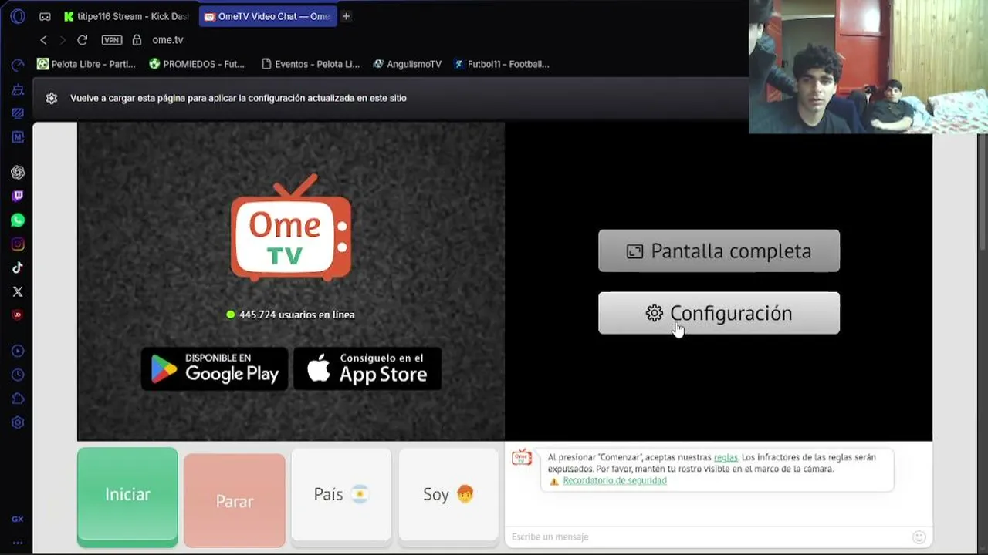This screenshot has height=555, width=988.
Task: Open the striped monitor sidebar icon
Action: click(18, 113)
